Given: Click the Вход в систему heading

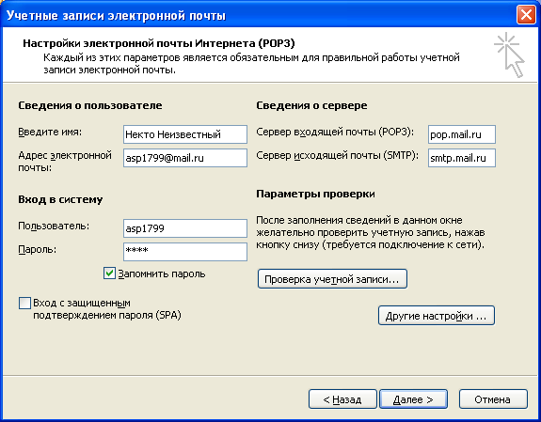Looking at the screenshot, I should (x=60, y=199).
